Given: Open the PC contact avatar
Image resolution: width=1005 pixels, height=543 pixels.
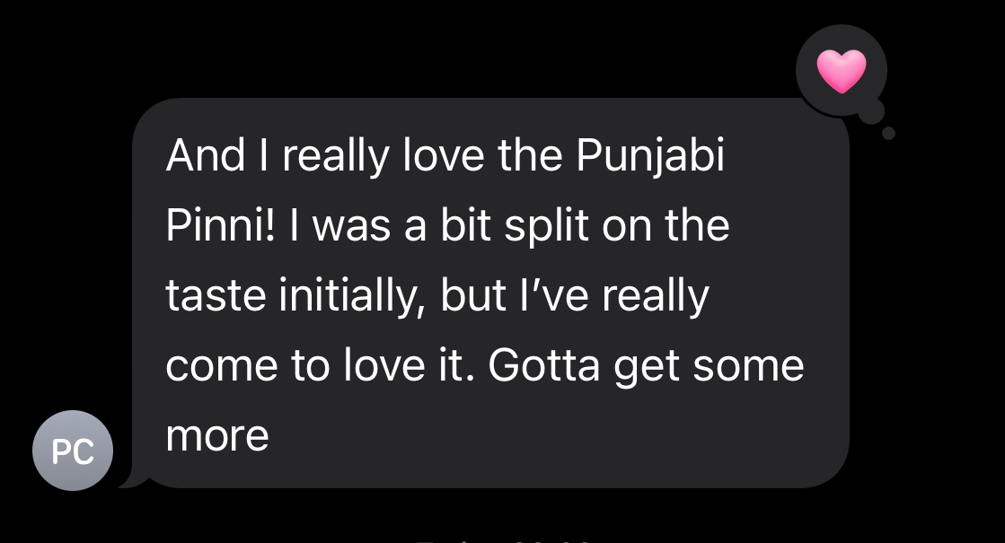Looking at the screenshot, I should (x=73, y=451).
